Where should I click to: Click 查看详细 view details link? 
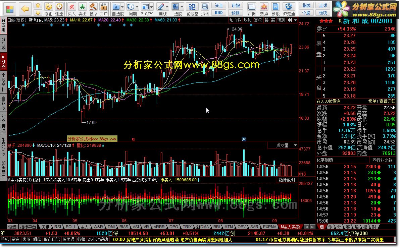coord(387,101)
